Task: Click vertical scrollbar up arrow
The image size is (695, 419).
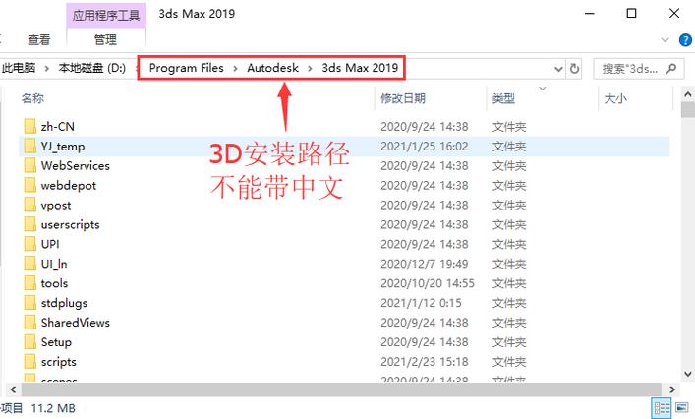Action: (x=687, y=94)
